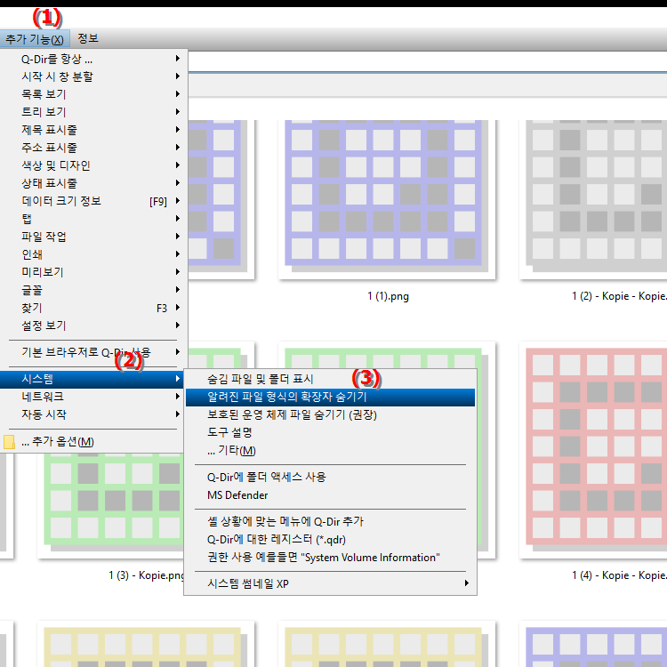Click the 1 (3) - Kopie.png file name
Viewport: 667px width, 667px height.
pos(147,575)
